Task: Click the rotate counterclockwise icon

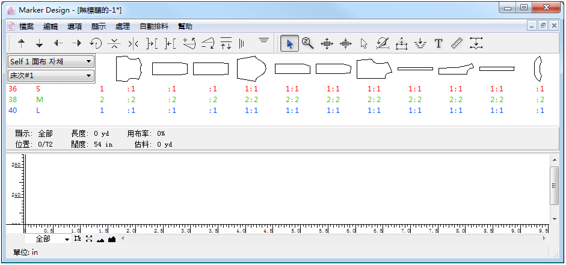Action: (x=96, y=44)
